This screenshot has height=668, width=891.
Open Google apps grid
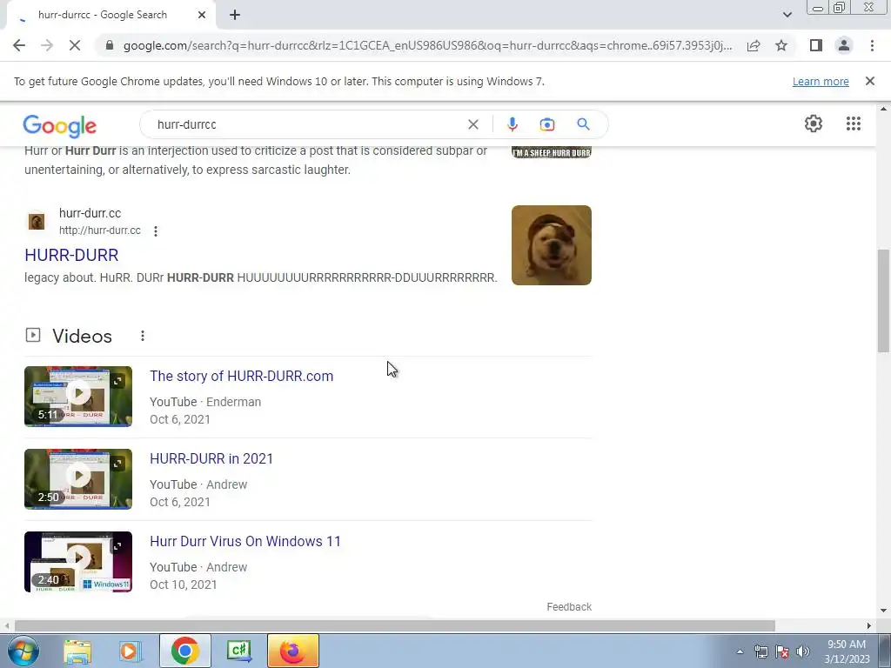click(x=853, y=124)
